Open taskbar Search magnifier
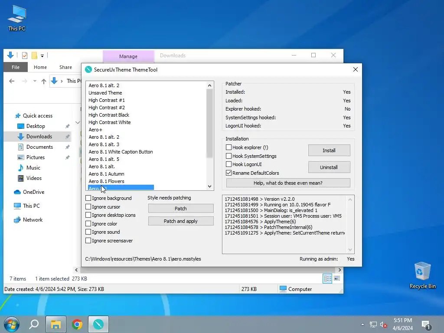The image size is (444, 333). (x=34, y=324)
